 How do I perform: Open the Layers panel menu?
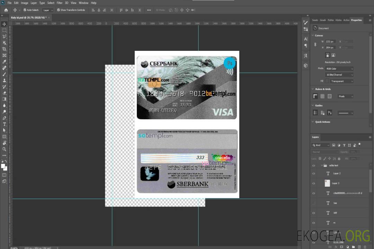pos(370,137)
